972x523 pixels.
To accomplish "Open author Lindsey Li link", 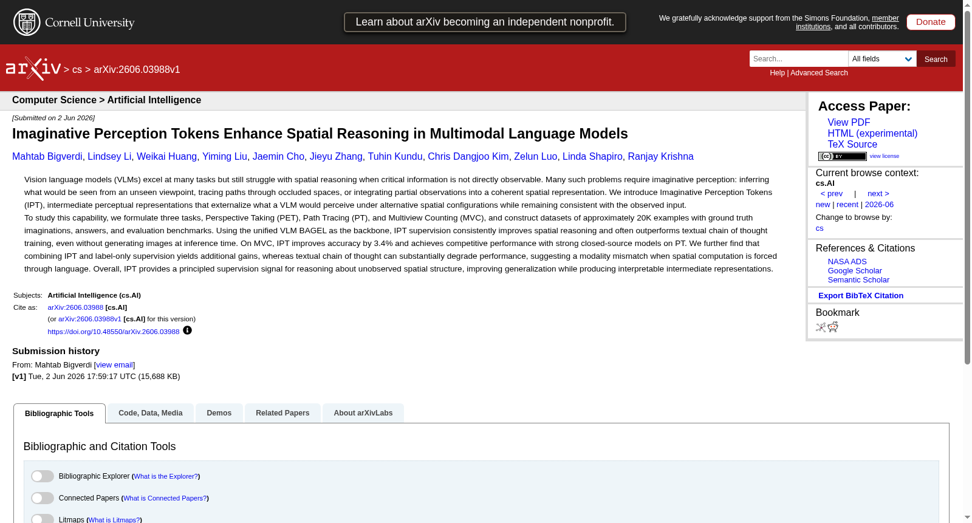I will [x=109, y=157].
